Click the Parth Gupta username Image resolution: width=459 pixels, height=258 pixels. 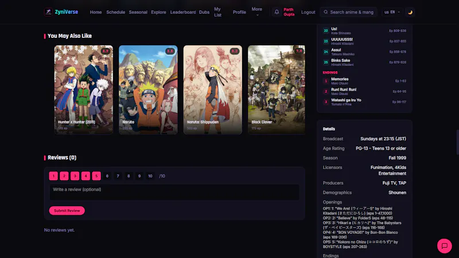[289, 12]
